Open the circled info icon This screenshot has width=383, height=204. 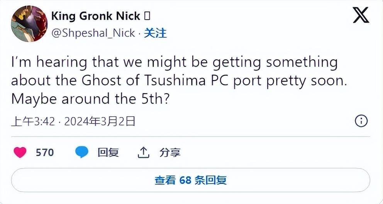point(361,121)
